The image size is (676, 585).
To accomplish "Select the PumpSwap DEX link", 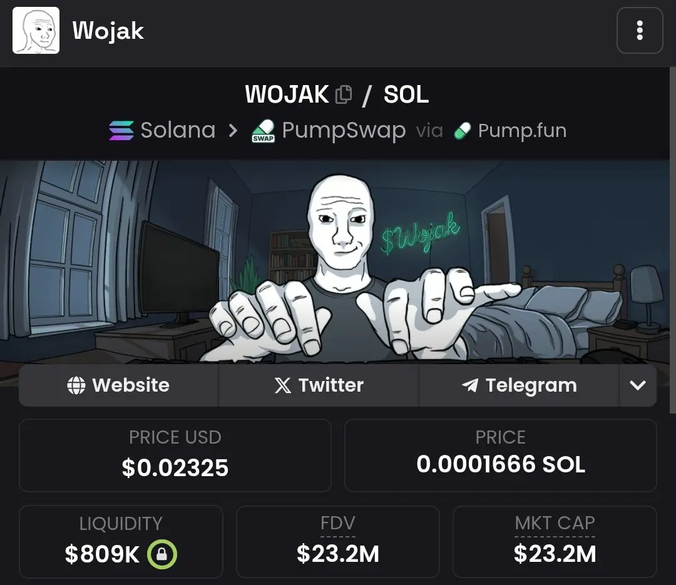I will (329, 131).
